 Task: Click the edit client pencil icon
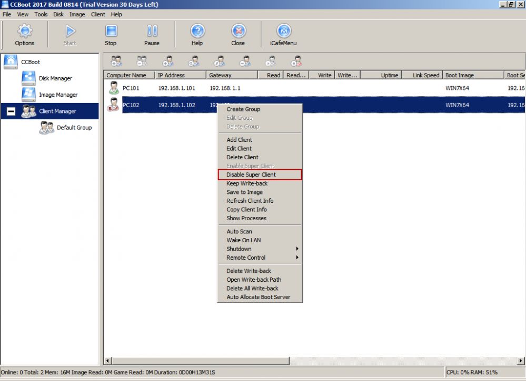220,61
